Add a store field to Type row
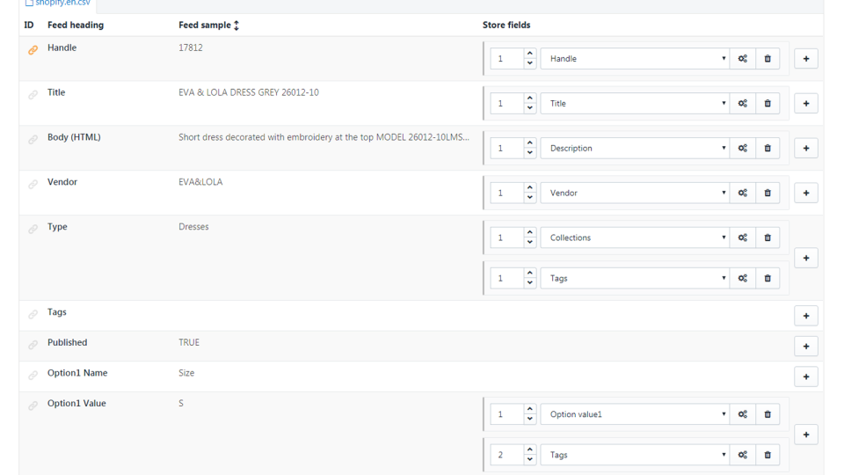This screenshot has width=844, height=475. click(x=806, y=258)
